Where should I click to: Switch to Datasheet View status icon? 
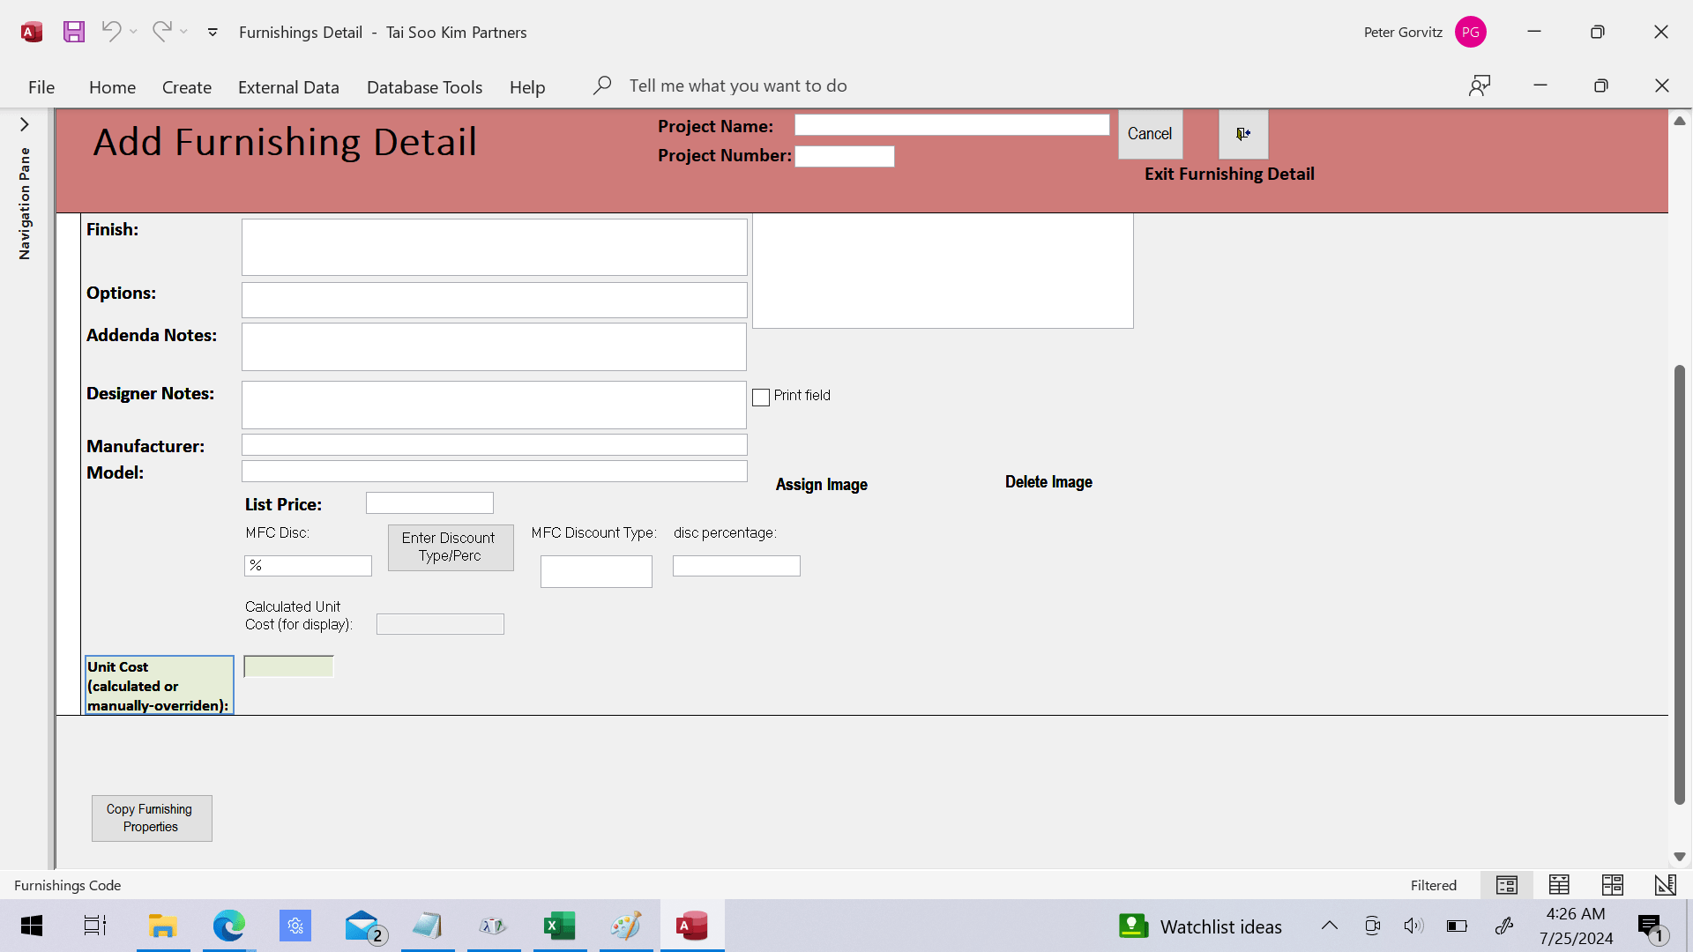click(x=1559, y=885)
